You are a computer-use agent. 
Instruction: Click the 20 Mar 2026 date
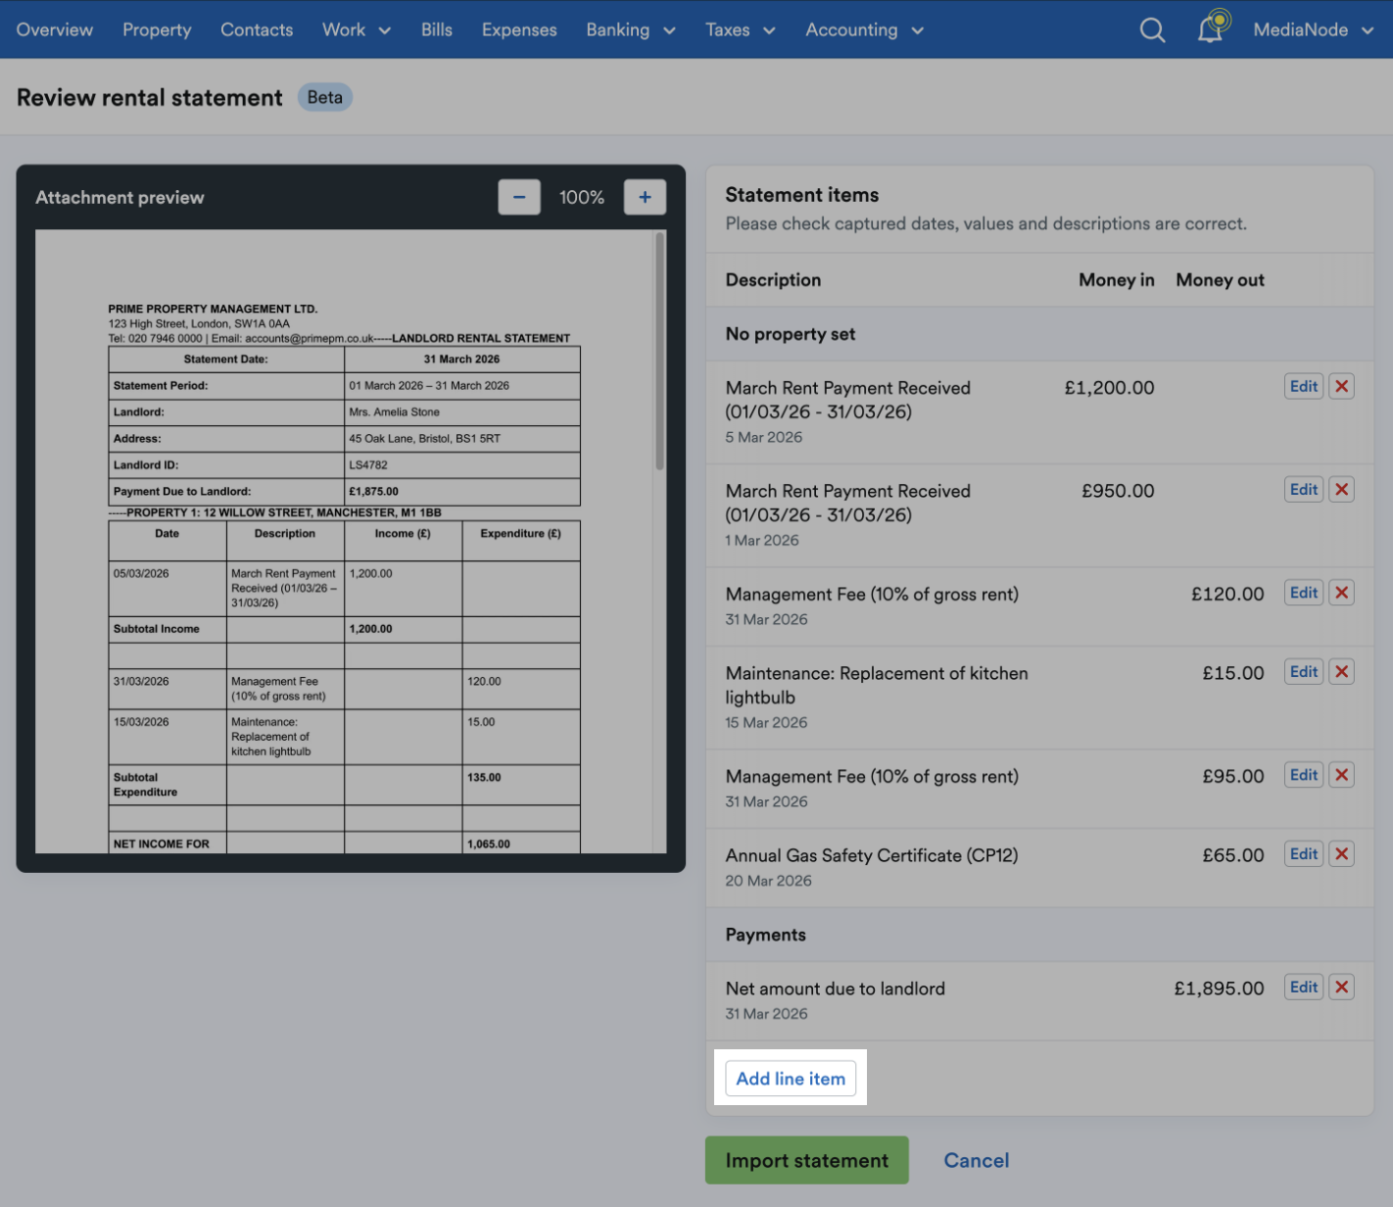click(769, 881)
